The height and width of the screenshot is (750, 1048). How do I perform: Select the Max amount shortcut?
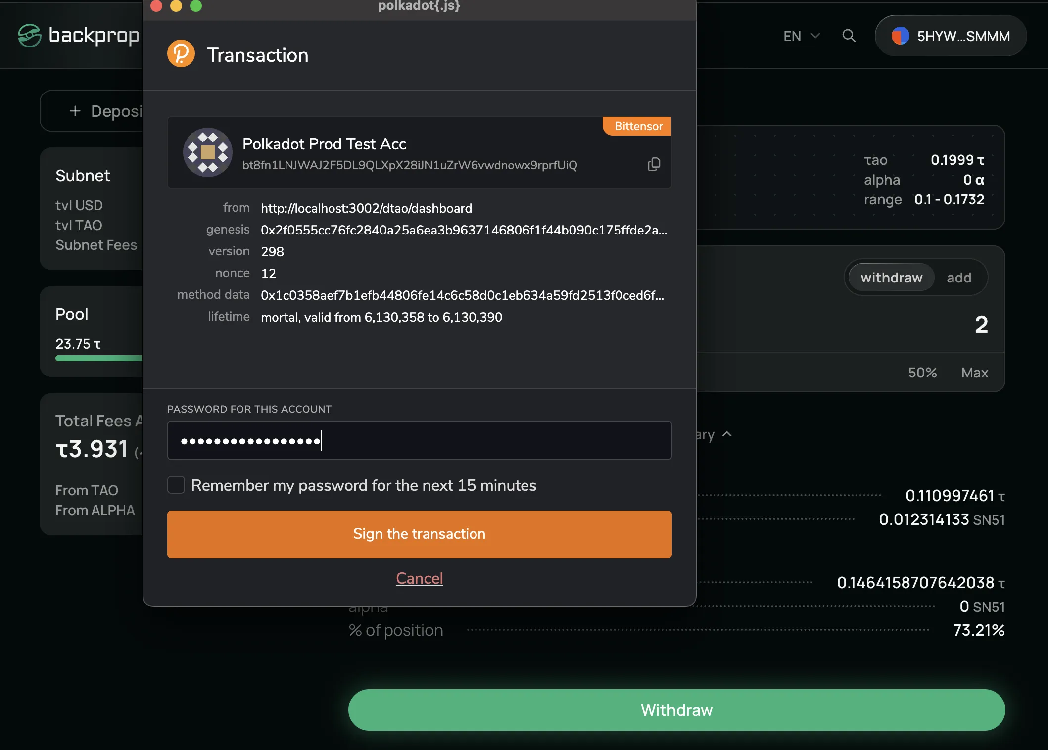click(x=975, y=373)
